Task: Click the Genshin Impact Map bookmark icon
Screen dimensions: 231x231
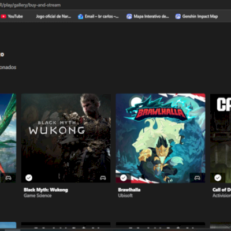Action: (178, 17)
